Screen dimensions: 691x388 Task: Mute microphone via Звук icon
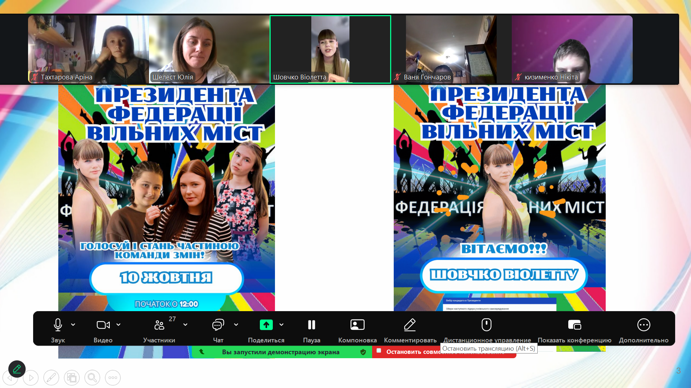(x=58, y=325)
